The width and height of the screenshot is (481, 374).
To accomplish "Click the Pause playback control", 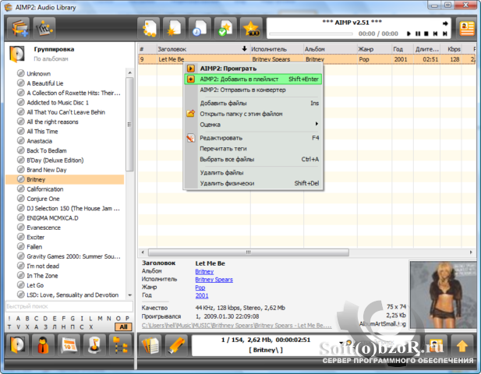I will pos(418,34).
